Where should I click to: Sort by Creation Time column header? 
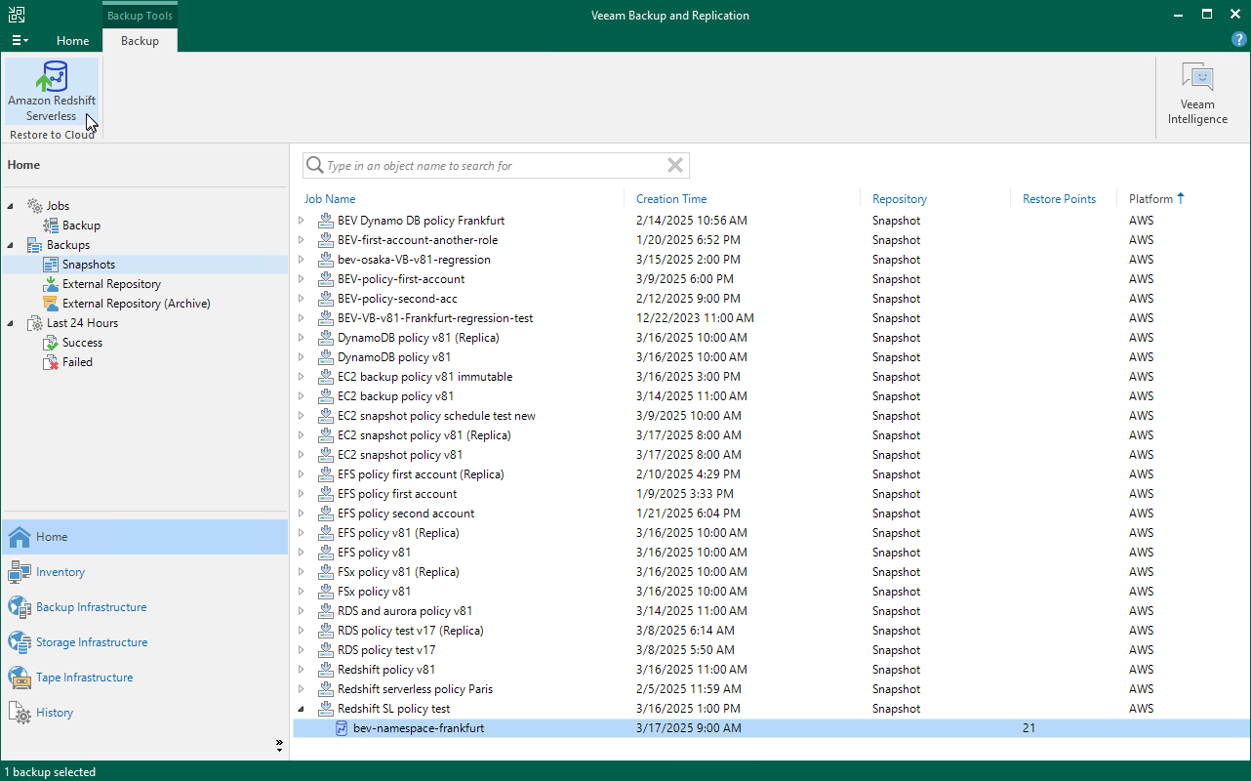[671, 199]
